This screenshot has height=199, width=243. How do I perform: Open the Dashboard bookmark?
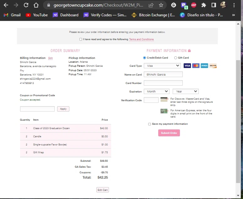[x=66, y=15]
